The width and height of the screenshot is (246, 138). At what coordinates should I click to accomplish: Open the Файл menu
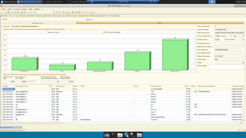point(4,9)
